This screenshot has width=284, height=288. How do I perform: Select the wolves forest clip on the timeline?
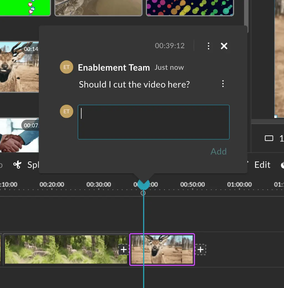66,250
